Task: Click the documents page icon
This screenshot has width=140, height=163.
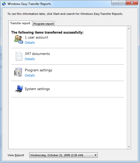Action: pos(19,56)
